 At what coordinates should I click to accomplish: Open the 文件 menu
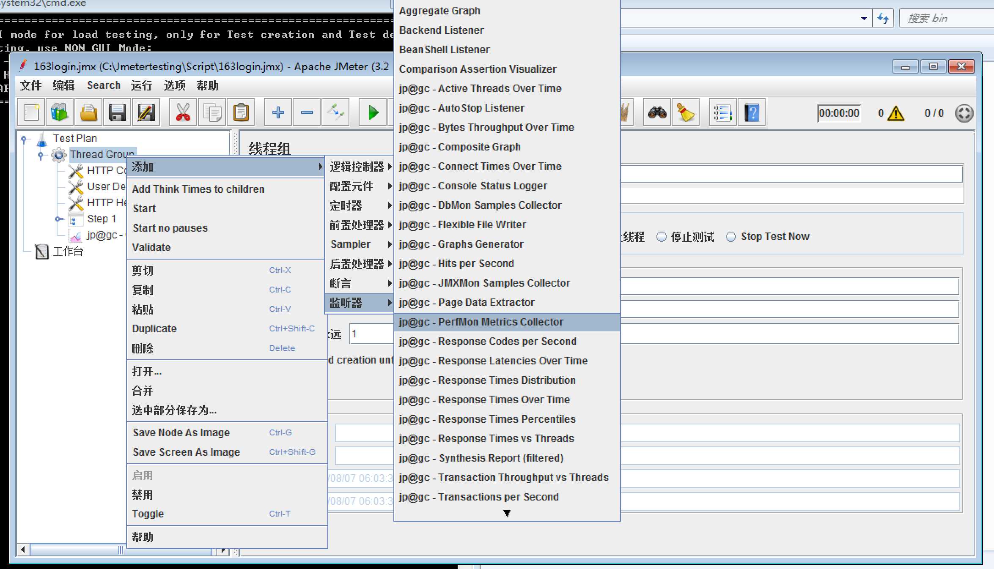31,86
